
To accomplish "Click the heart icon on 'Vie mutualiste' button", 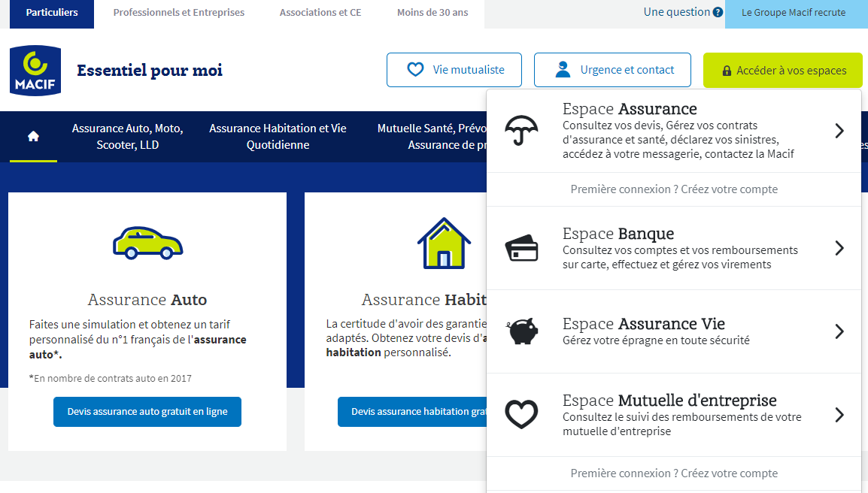I will [414, 69].
